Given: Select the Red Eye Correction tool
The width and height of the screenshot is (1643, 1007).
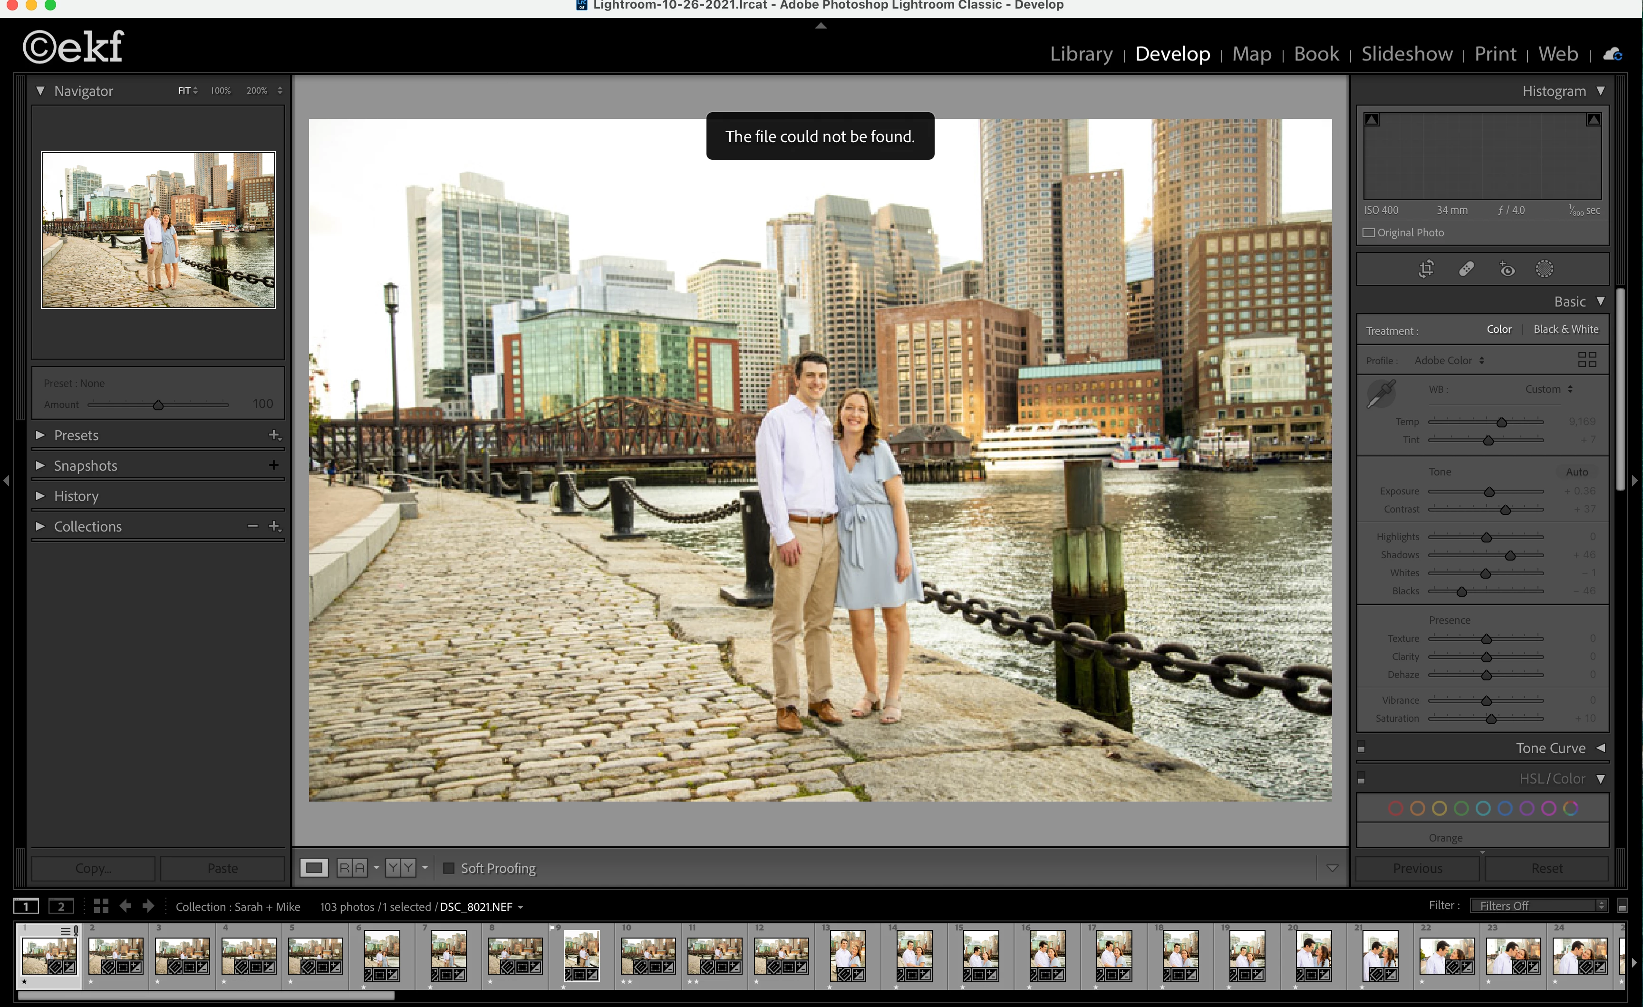Looking at the screenshot, I should tap(1507, 269).
